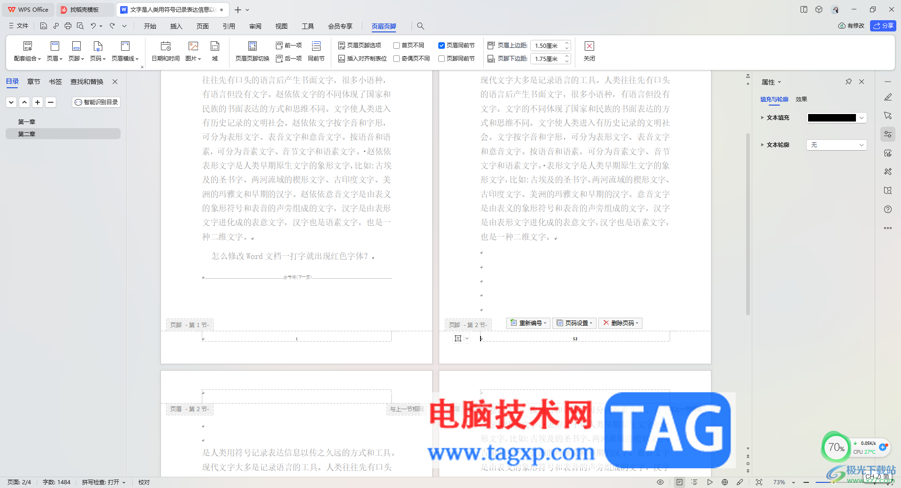
Task: Switch to Effects (效果) tab in properties
Action: [802, 99]
